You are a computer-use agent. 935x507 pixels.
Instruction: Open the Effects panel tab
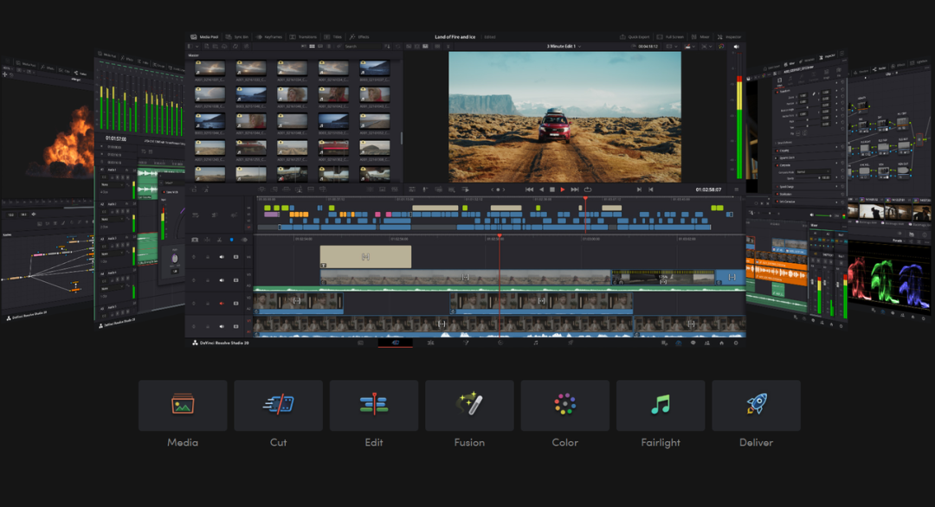[x=359, y=37]
